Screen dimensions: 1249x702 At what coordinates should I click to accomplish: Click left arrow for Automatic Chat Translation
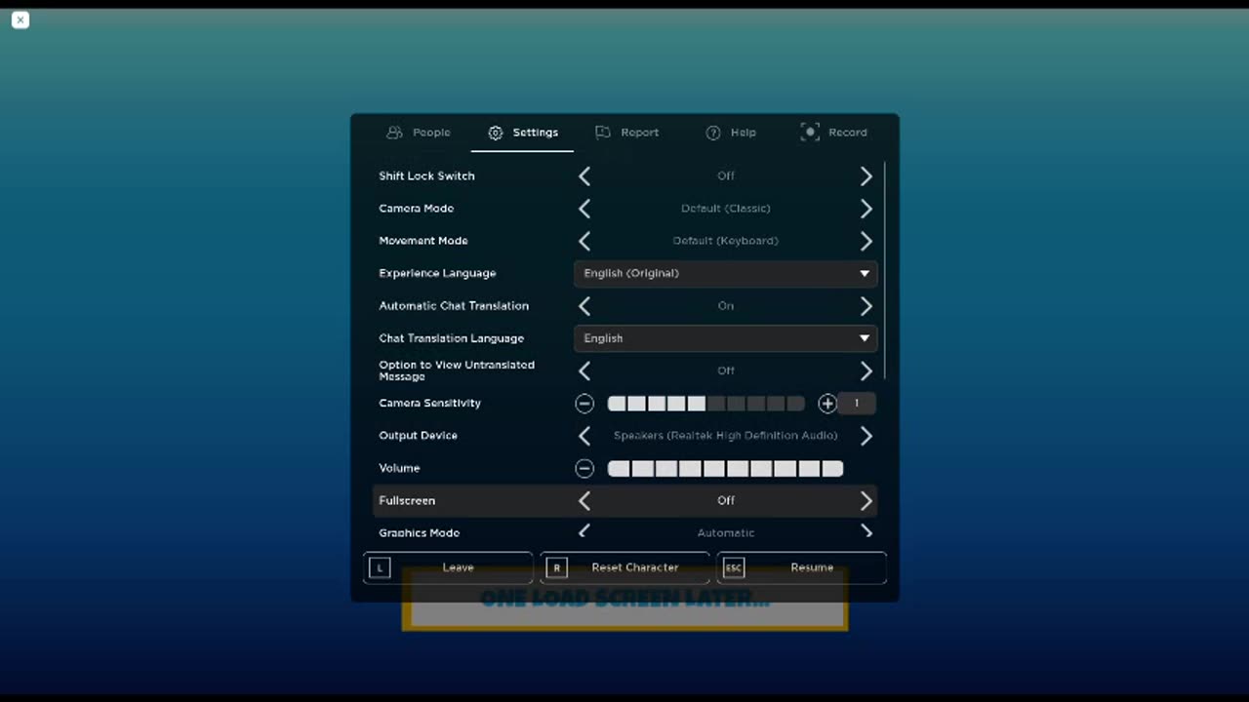click(x=584, y=306)
